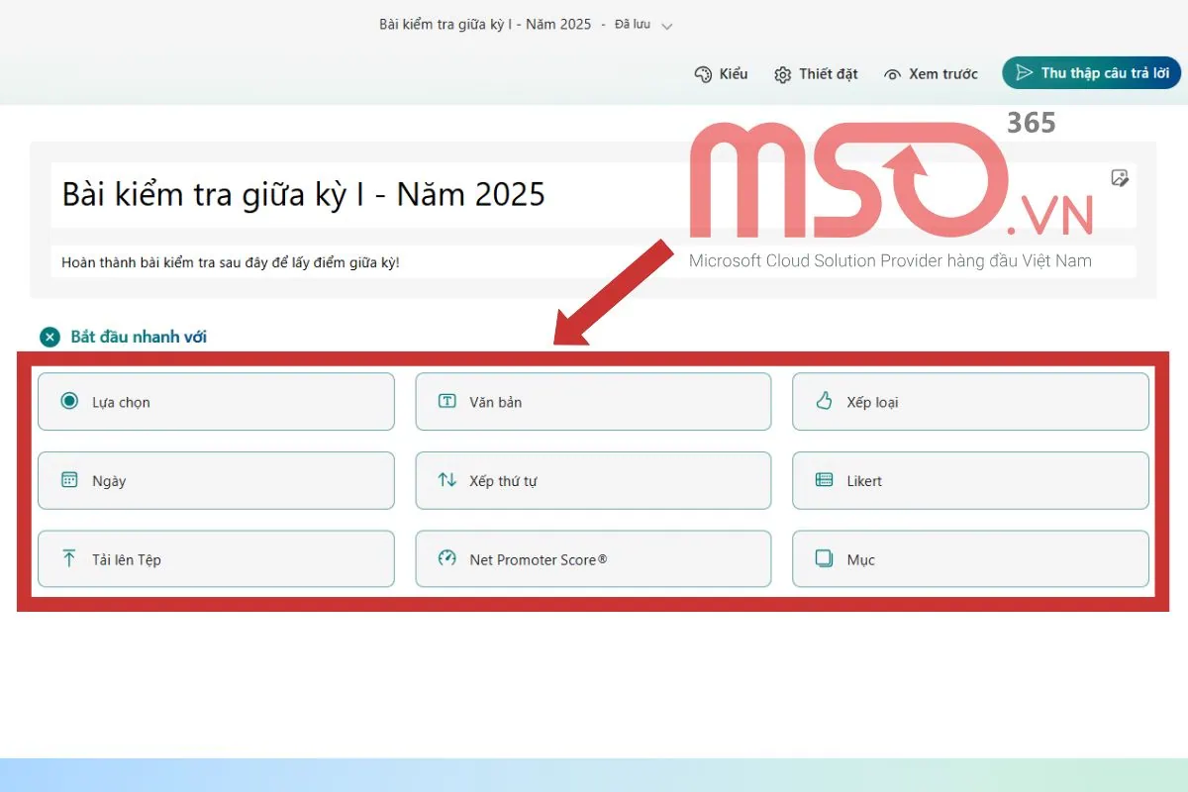Add a Net Promoter Score question
Viewport: 1188px width, 792px height.
(593, 559)
